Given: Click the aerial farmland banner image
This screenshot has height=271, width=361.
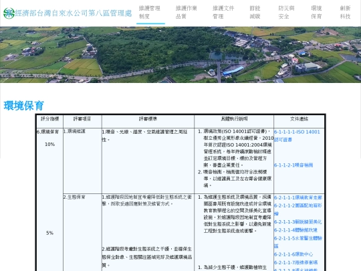Looking at the screenshot, I should click(180, 55).
